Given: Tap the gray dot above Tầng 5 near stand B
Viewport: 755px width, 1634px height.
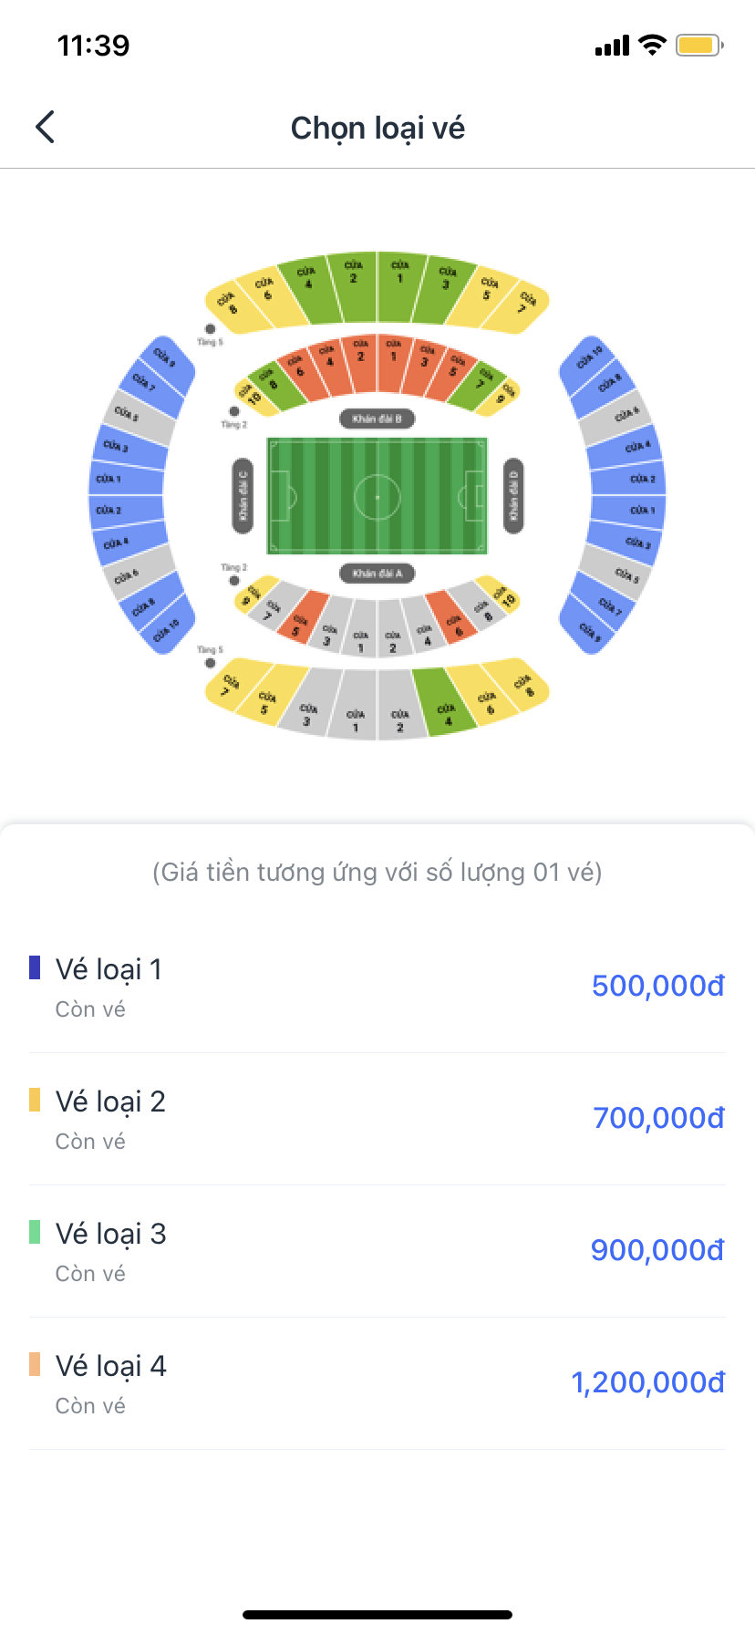Looking at the screenshot, I should coord(210,329).
